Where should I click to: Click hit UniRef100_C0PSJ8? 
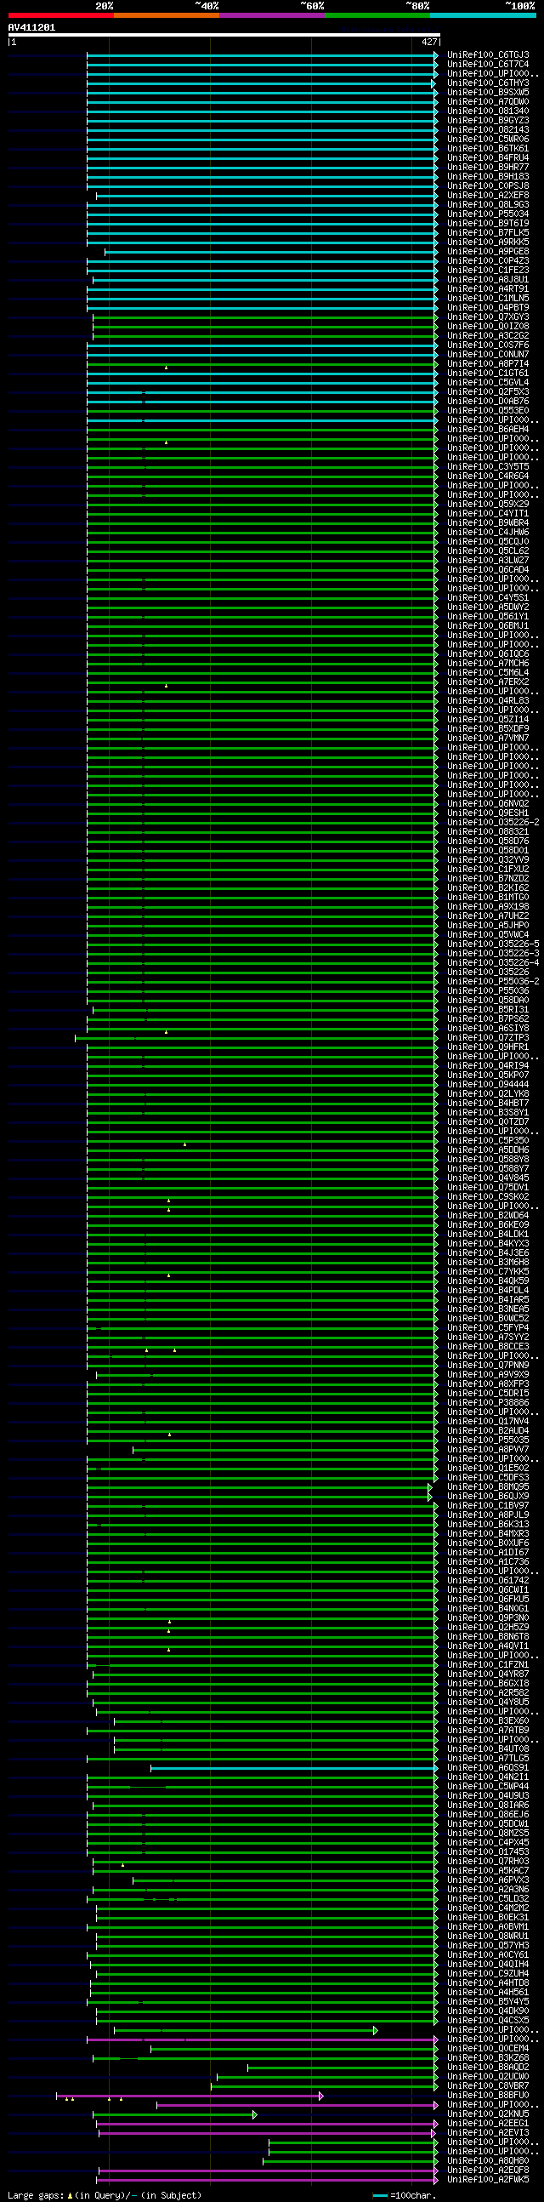[488, 186]
